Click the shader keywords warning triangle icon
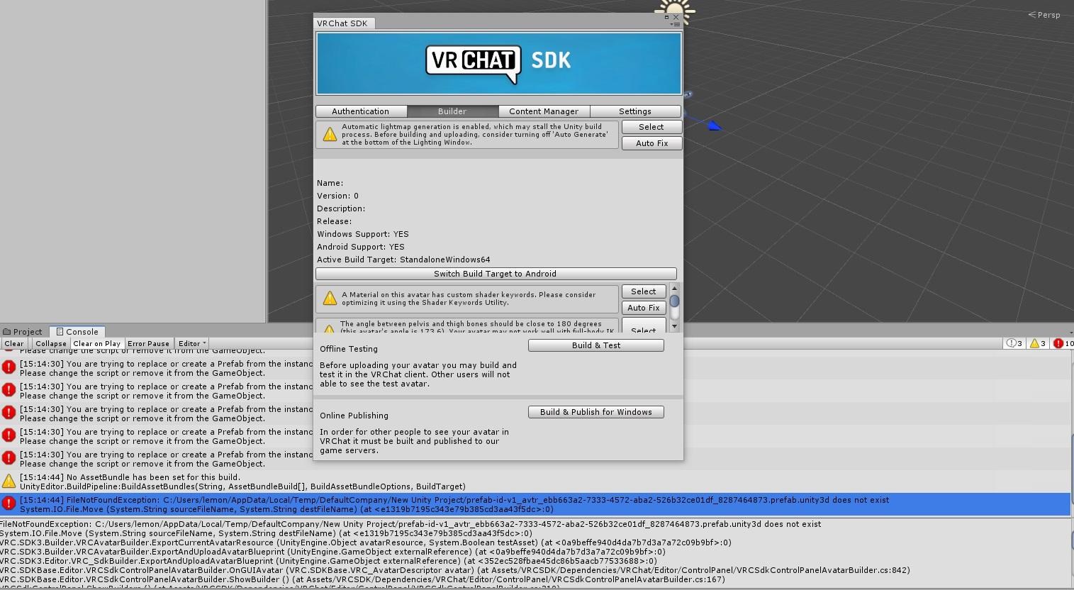1074x590 pixels. click(330, 299)
